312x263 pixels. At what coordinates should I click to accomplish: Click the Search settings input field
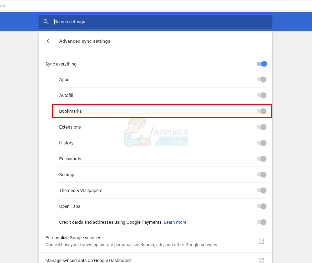point(155,21)
